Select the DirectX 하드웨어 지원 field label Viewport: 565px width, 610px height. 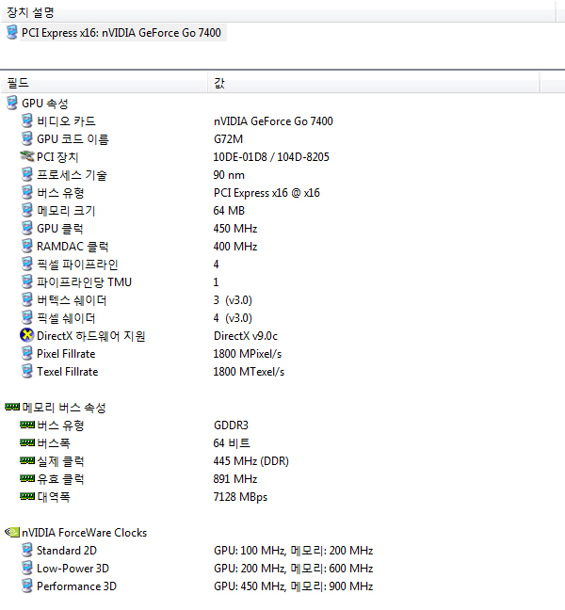(90, 336)
